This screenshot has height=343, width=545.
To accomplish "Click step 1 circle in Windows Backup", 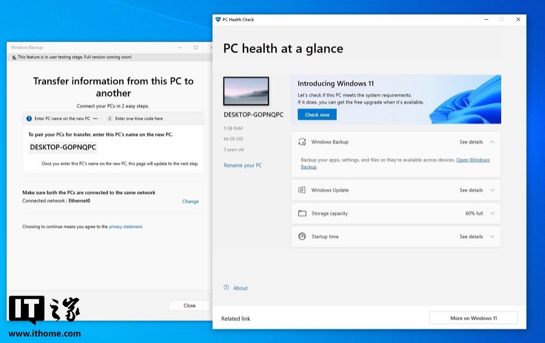I will point(29,118).
